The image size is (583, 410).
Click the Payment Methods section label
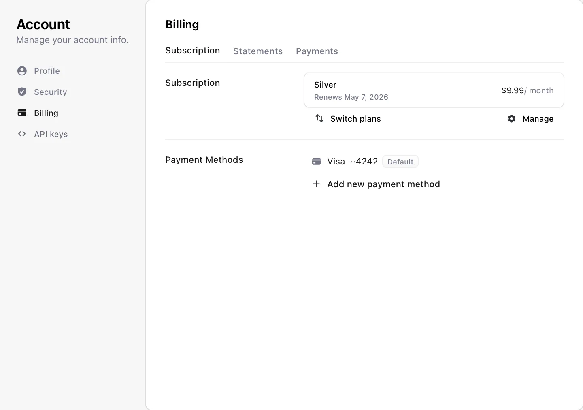click(x=204, y=160)
